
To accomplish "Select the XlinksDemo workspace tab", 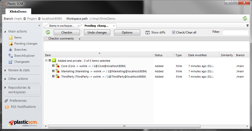I will (x=18, y=12).
